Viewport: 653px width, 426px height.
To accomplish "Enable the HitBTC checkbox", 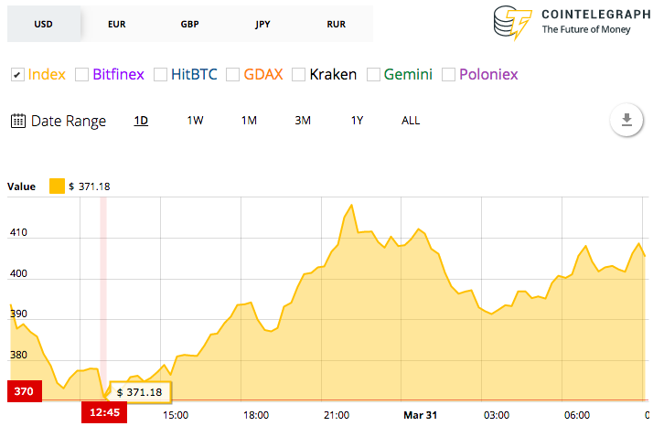I will tap(160, 74).
